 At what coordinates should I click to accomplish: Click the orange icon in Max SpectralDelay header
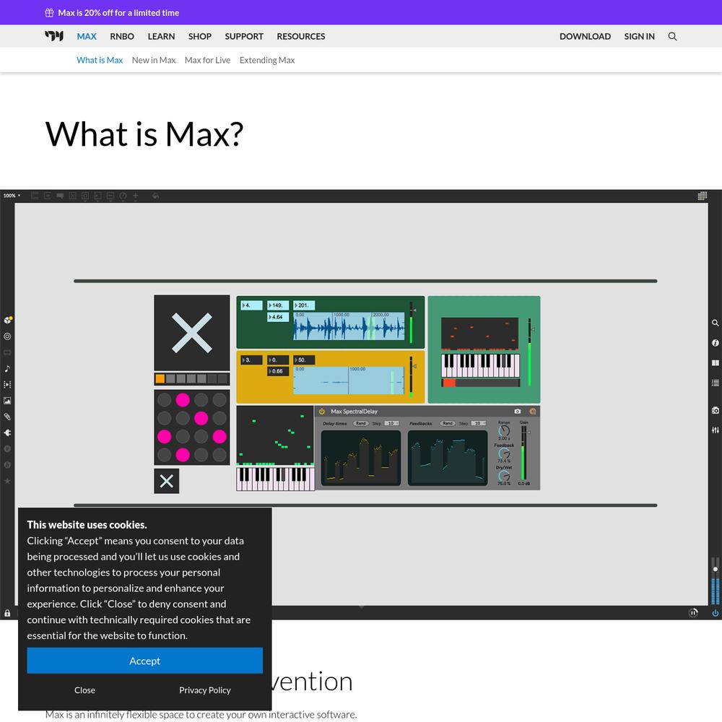533,412
